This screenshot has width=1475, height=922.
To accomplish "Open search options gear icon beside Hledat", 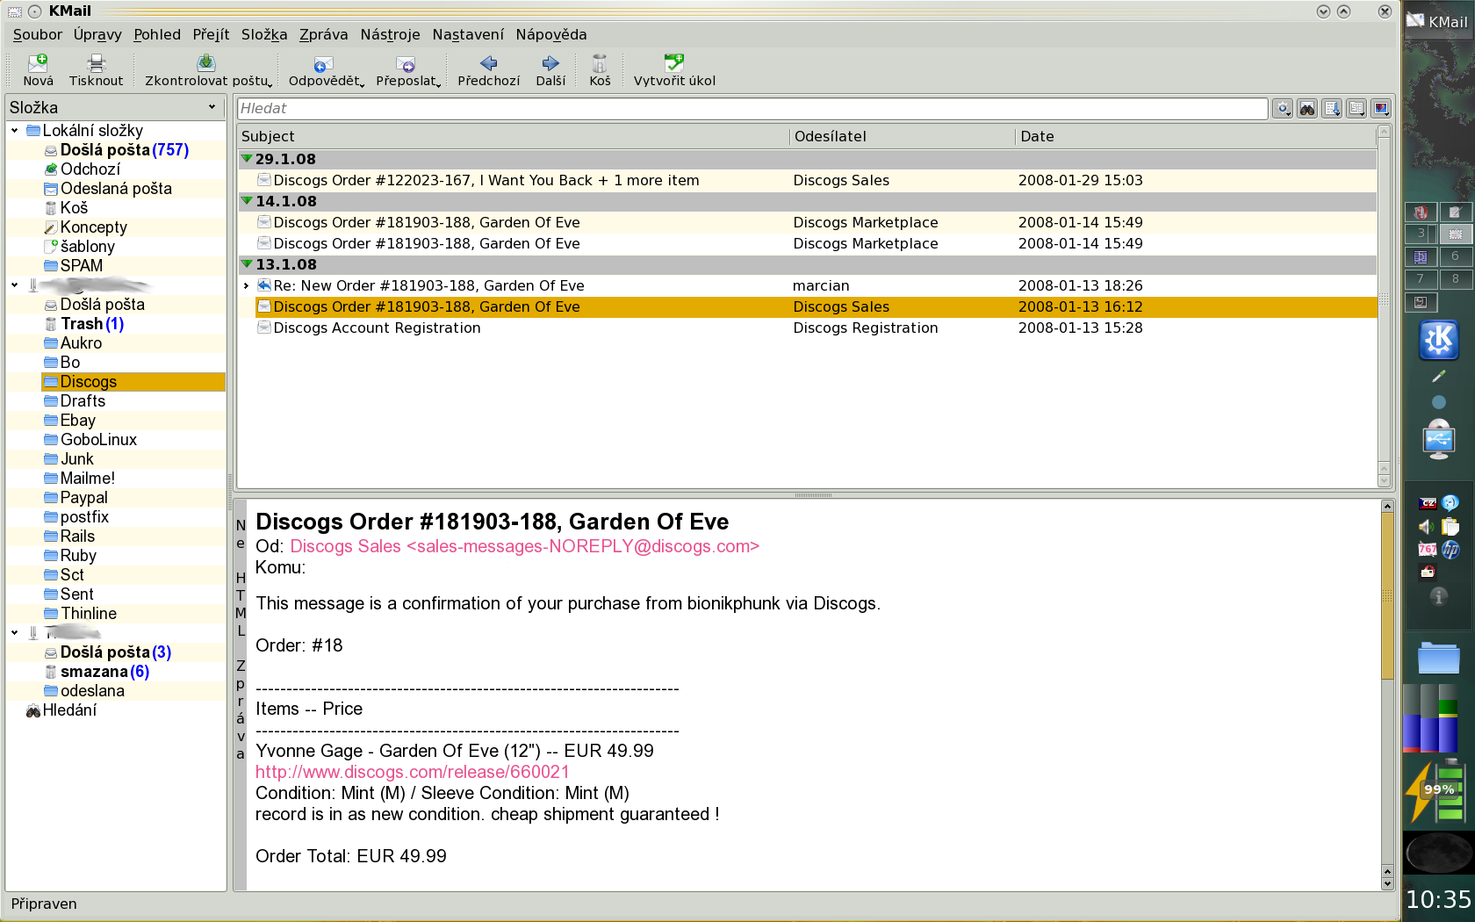I will click(1283, 109).
